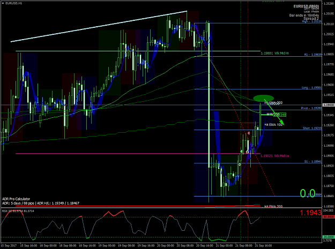Click the RSX indicator name label
This screenshot has height=249, width=335.
pyautogui.click(x=18, y=211)
